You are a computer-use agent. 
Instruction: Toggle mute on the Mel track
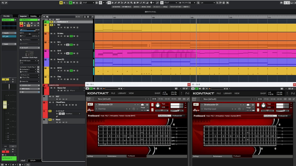pos(51,25)
